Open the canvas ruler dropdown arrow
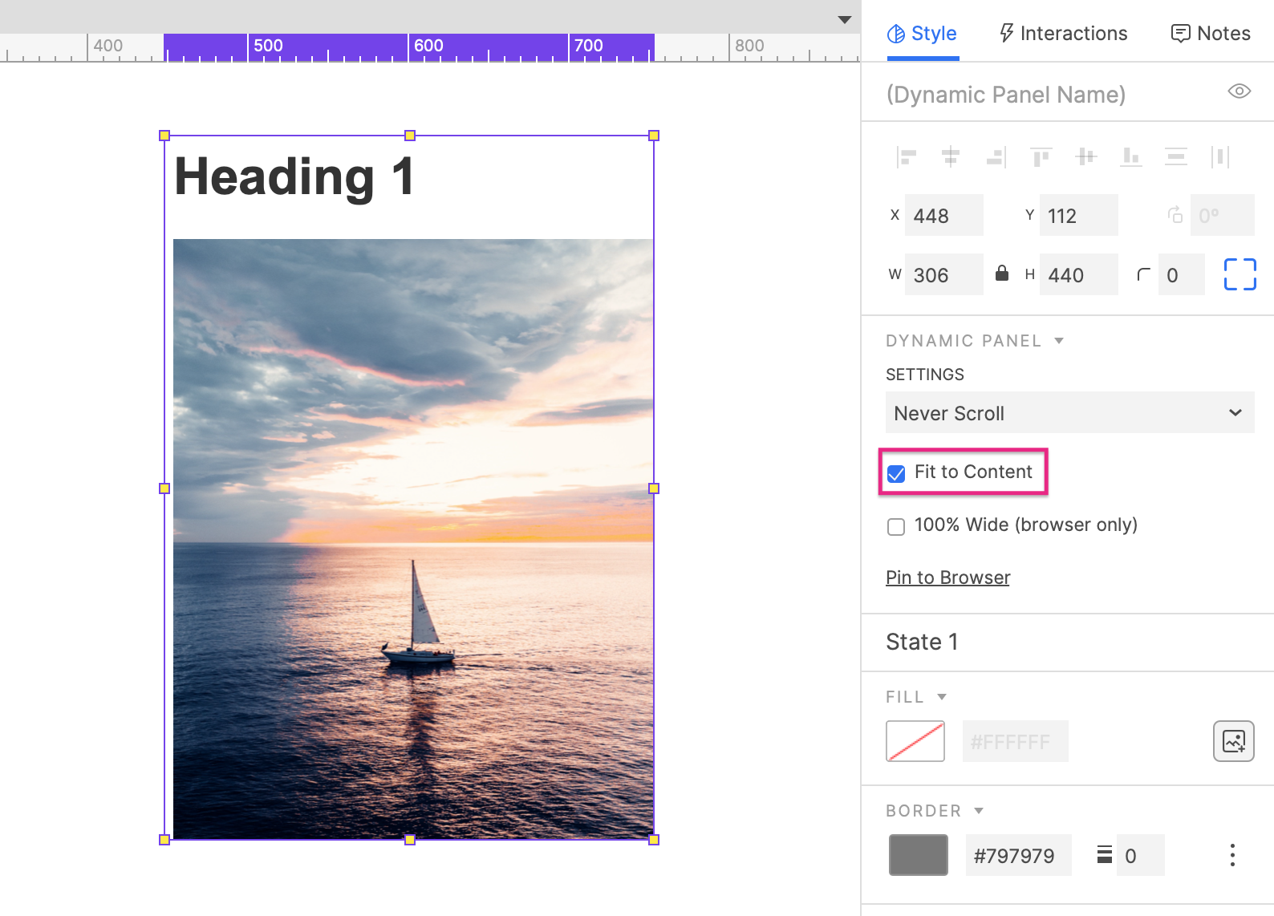The width and height of the screenshot is (1274, 916). point(844,19)
